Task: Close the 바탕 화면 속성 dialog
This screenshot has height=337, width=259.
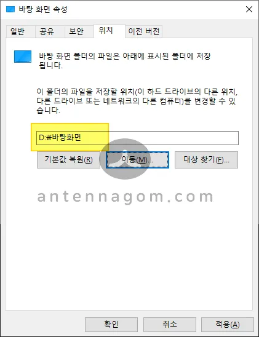Action: pyautogui.click(x=249, y=9)
